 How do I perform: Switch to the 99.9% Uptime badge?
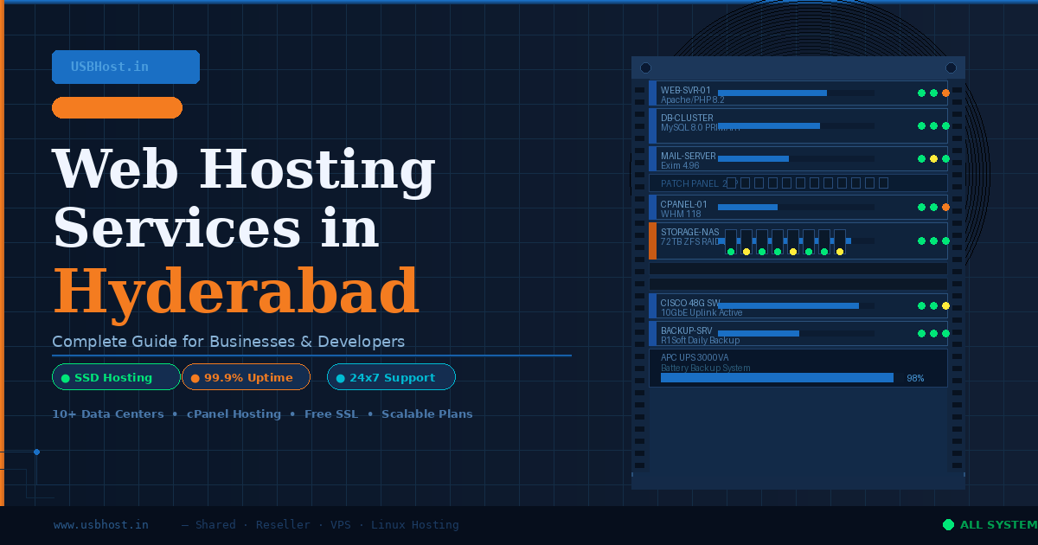[246, 377]
